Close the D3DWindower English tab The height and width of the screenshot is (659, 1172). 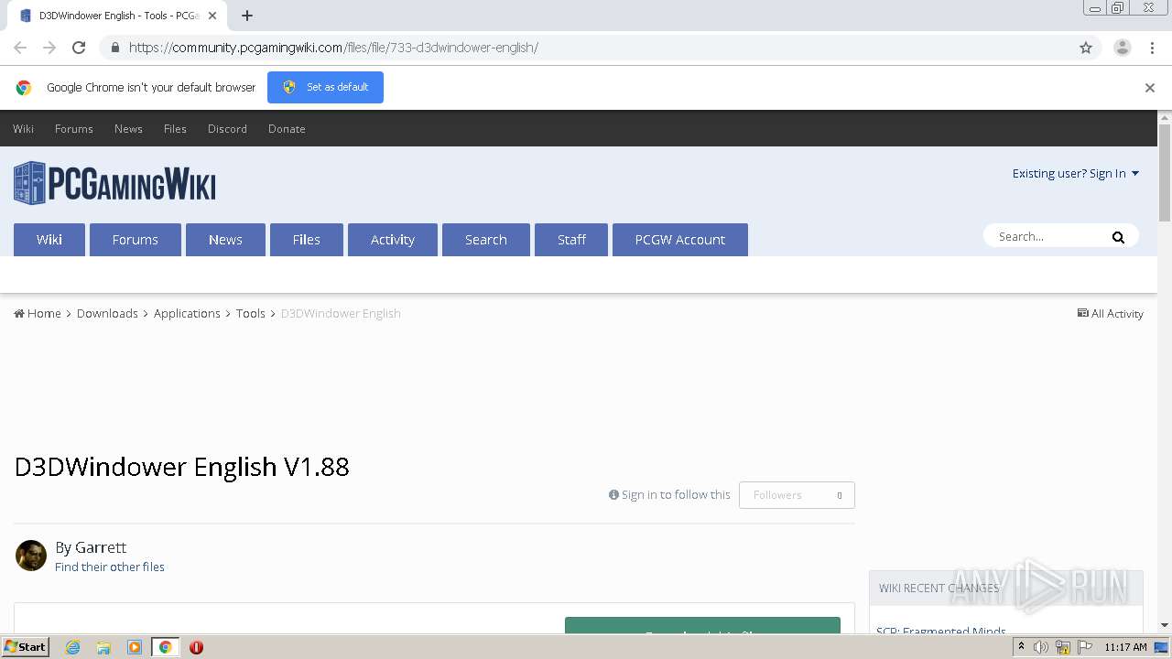[212, 16]
